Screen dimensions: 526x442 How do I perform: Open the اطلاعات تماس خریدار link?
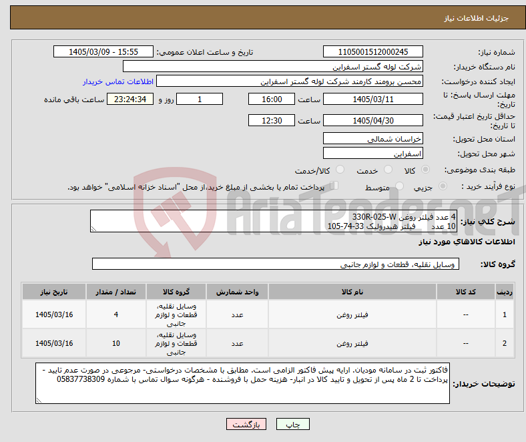118,81
